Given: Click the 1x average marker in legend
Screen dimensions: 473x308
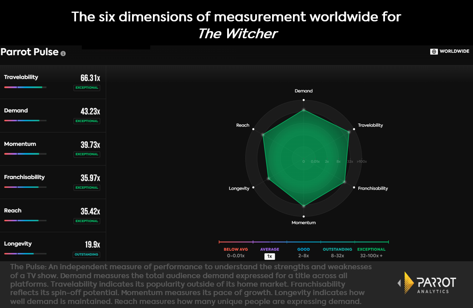Looking at the screenshot, I should coord(270,256).
